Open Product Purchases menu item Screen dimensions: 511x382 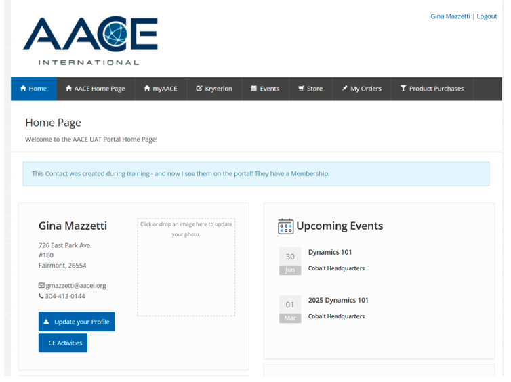(x=432, y=89)
